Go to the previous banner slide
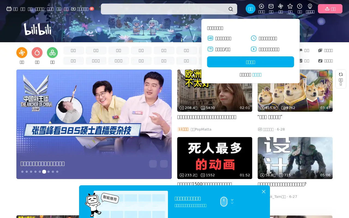Screen dimensions: 349x218 (153, 164)
